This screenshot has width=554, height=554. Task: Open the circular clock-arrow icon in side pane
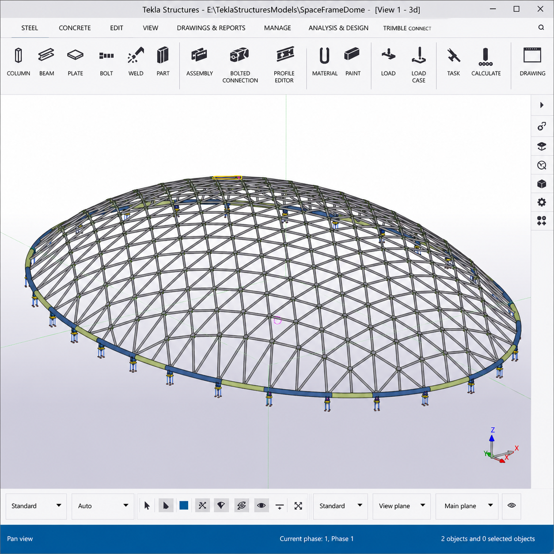click(x=542, y=165)
